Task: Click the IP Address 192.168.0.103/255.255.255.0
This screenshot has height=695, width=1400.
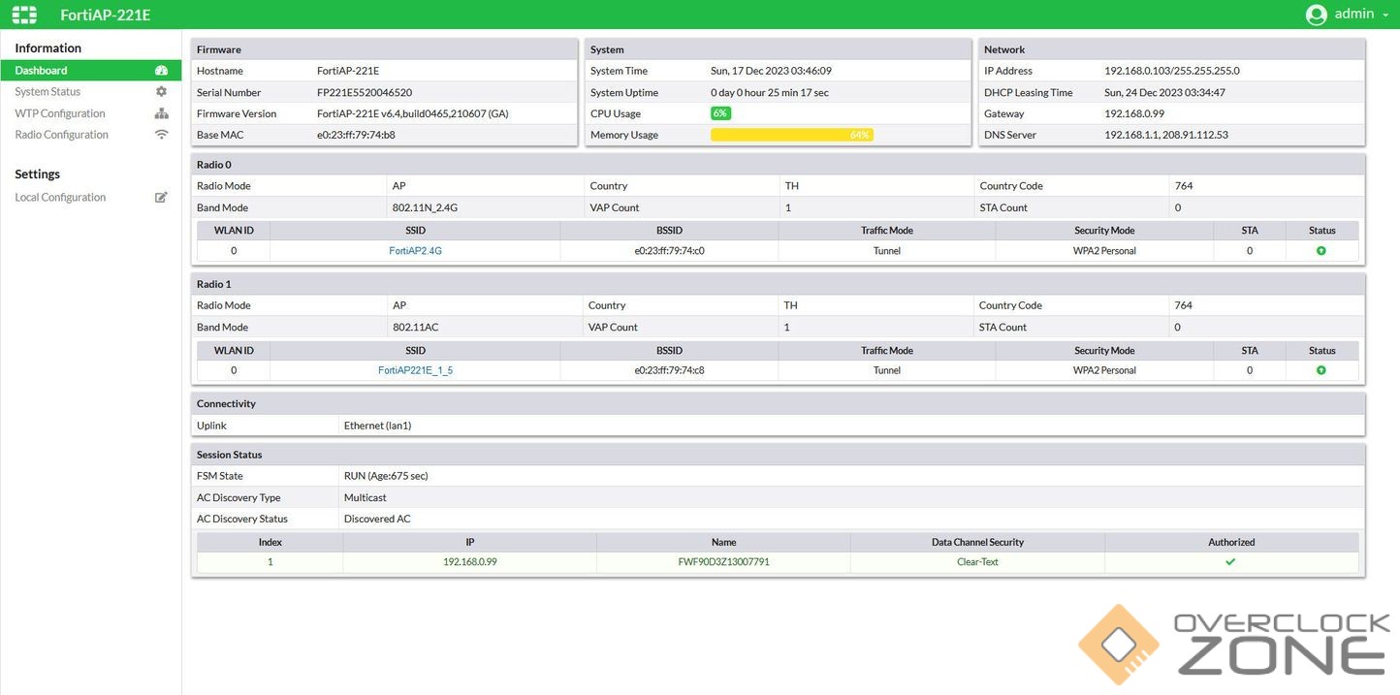Action: [x=1172, y=71]
